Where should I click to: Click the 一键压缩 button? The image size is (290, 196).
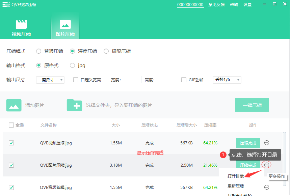coord(252,105)
